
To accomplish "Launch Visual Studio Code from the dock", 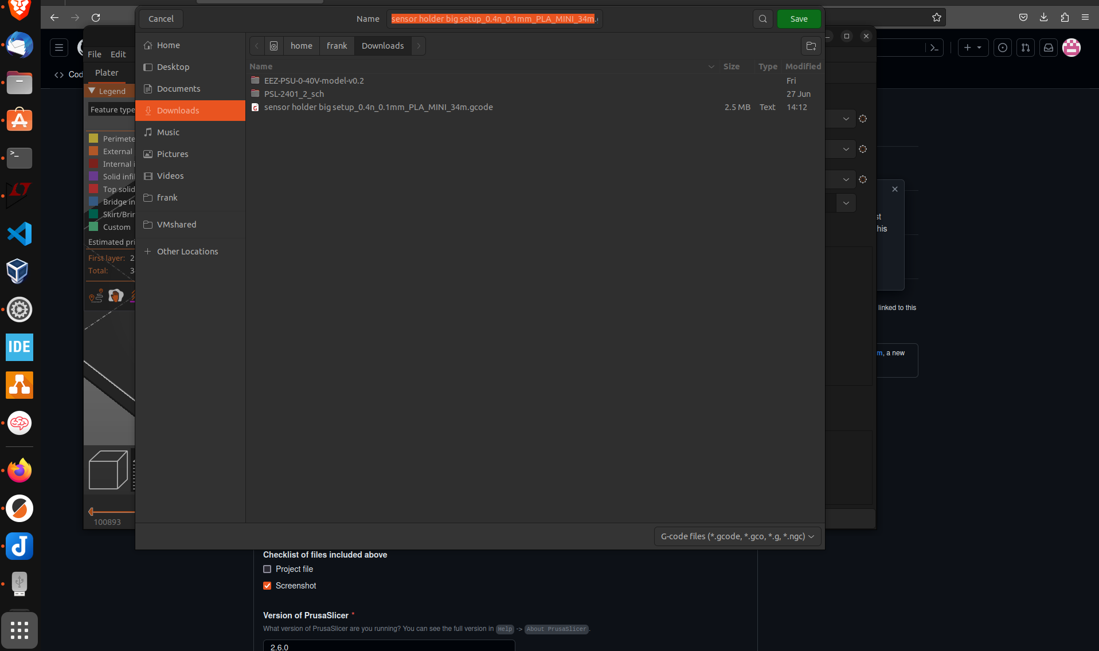I will [x=19, y=233].
